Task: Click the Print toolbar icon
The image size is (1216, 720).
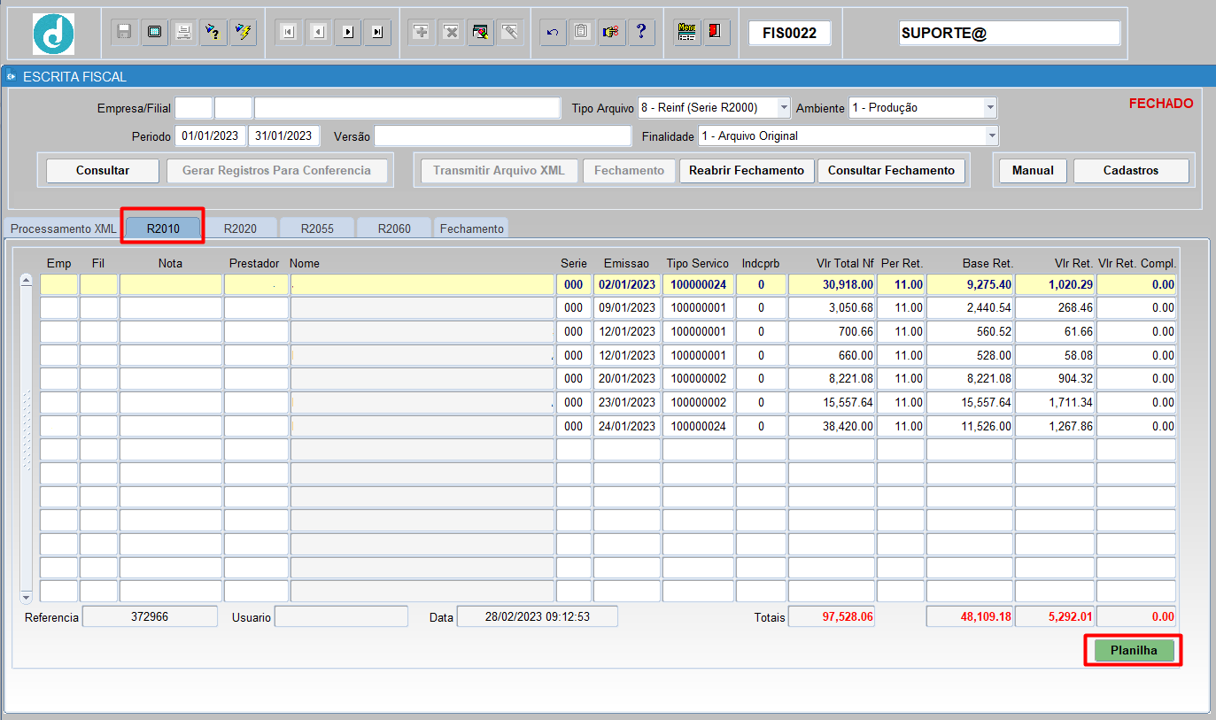Action: [x=183, y=33]
